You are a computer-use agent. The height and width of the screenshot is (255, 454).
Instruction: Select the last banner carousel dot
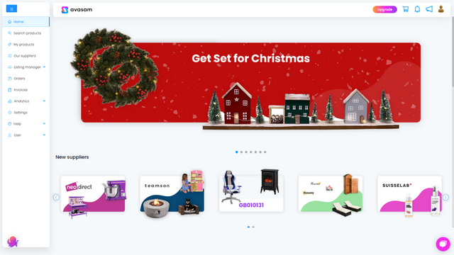pos(265,152)
